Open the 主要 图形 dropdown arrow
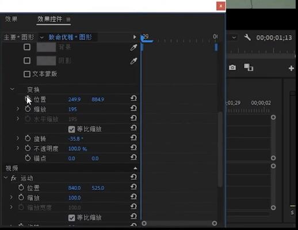The width and height of the screenshot is (298, 230). point(42,37)
